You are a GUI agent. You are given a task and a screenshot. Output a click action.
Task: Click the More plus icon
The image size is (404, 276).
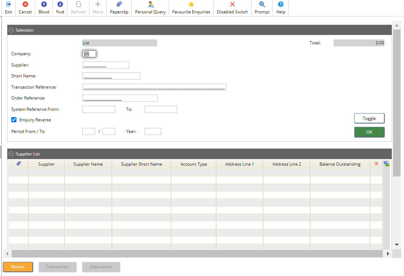coord(98,4)
